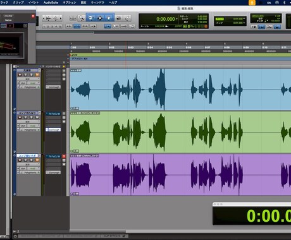Click the horizontal zoom in arrow
This screenshot has height=240, width=291.
tap(61, 18)
